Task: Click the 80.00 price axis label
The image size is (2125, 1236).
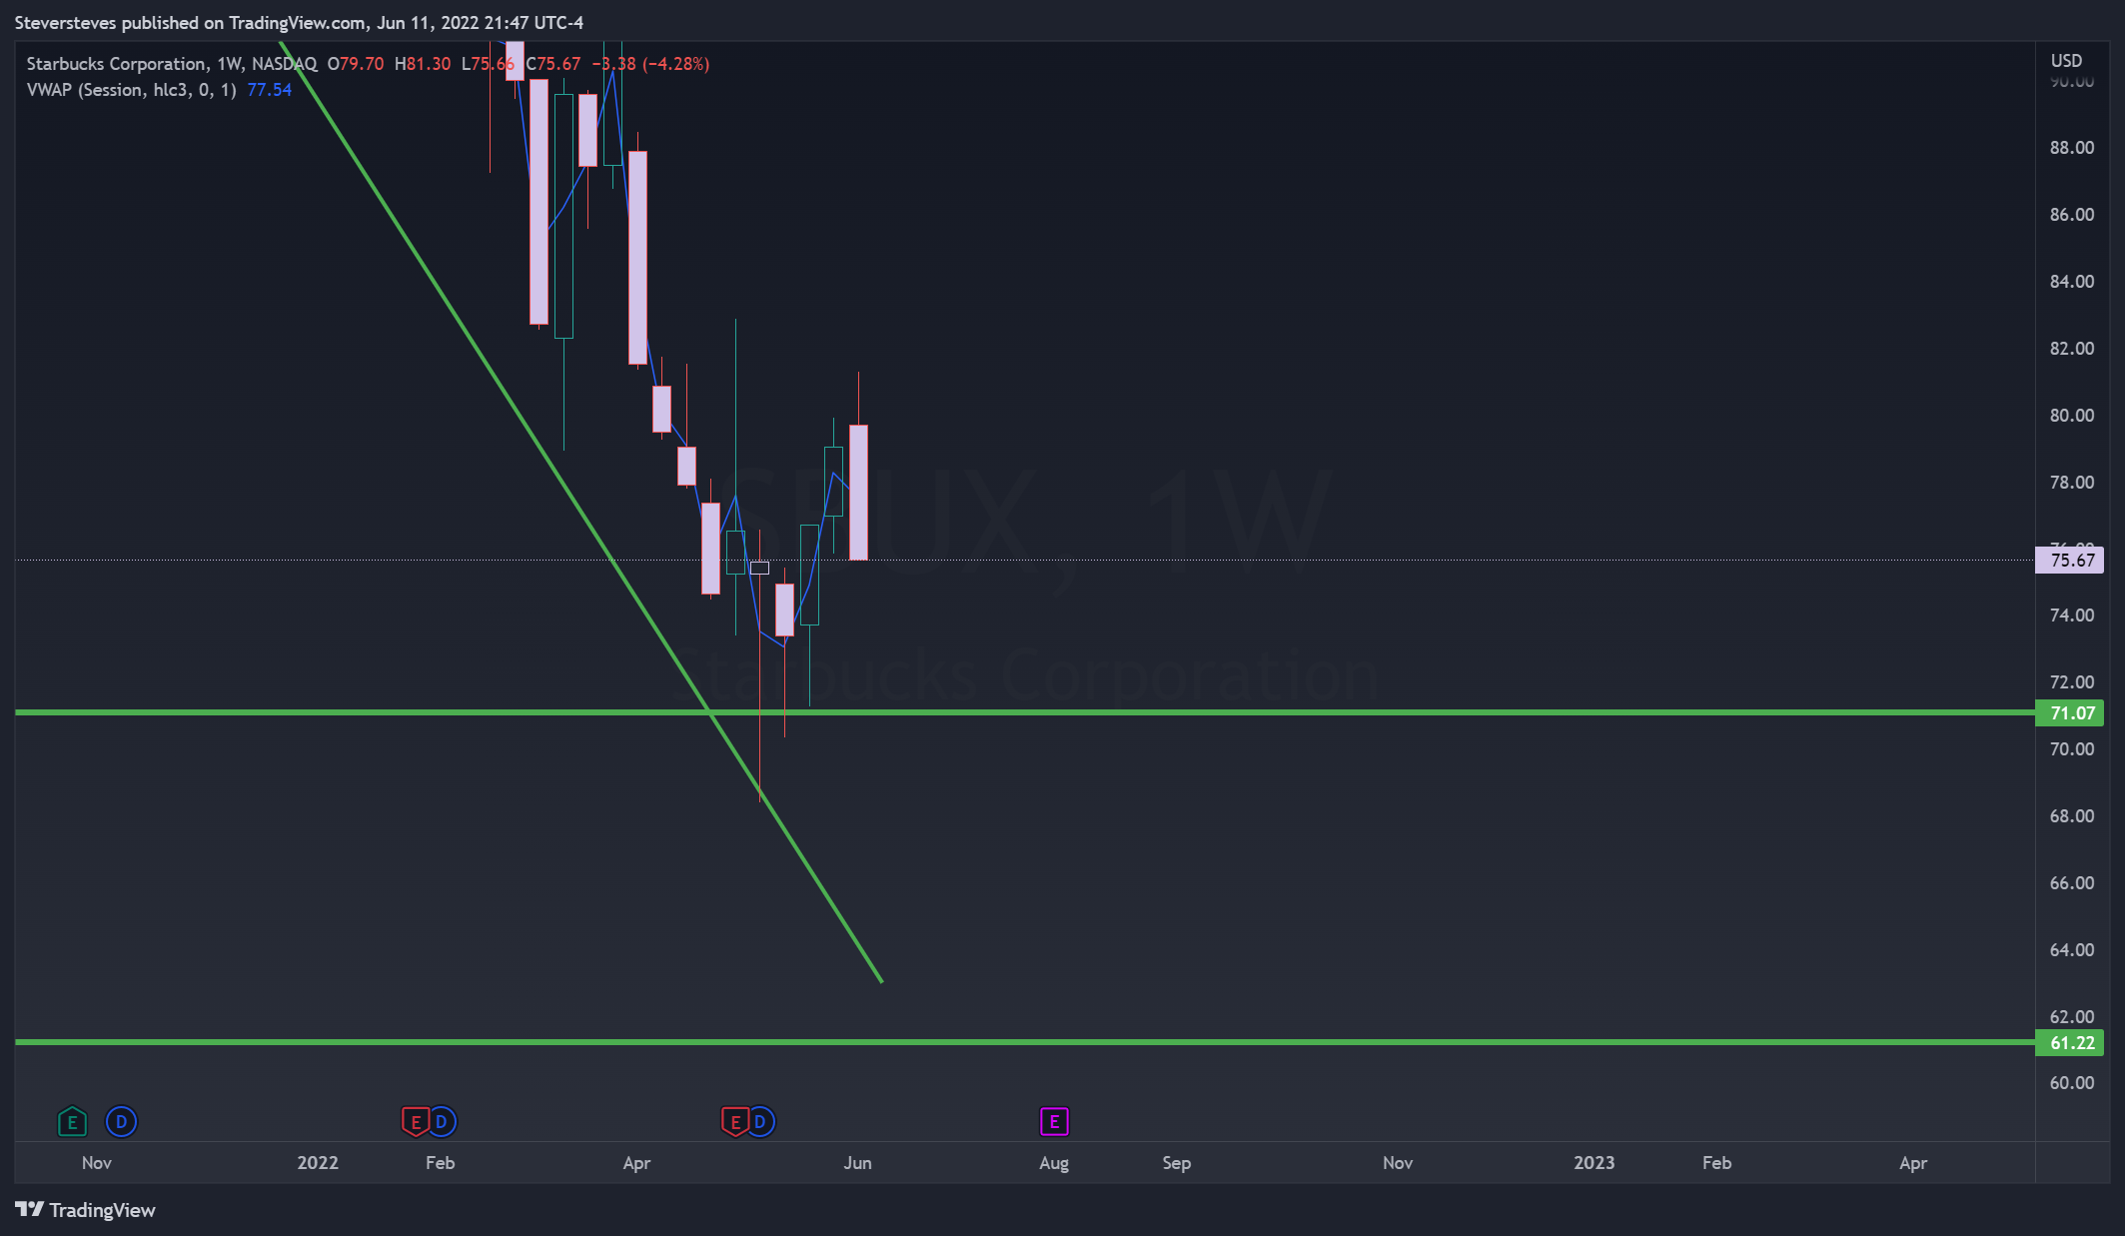Action: 2072,415
